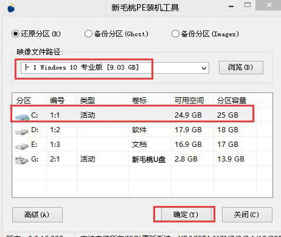The image size is (281, 237).
Task: Select the 新毛桃U盘 partition row
Action: pos(142,159)
